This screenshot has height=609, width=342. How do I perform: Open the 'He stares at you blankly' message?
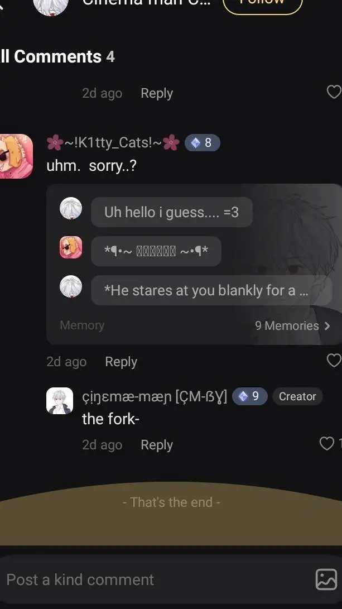click(x=211, y=290)
